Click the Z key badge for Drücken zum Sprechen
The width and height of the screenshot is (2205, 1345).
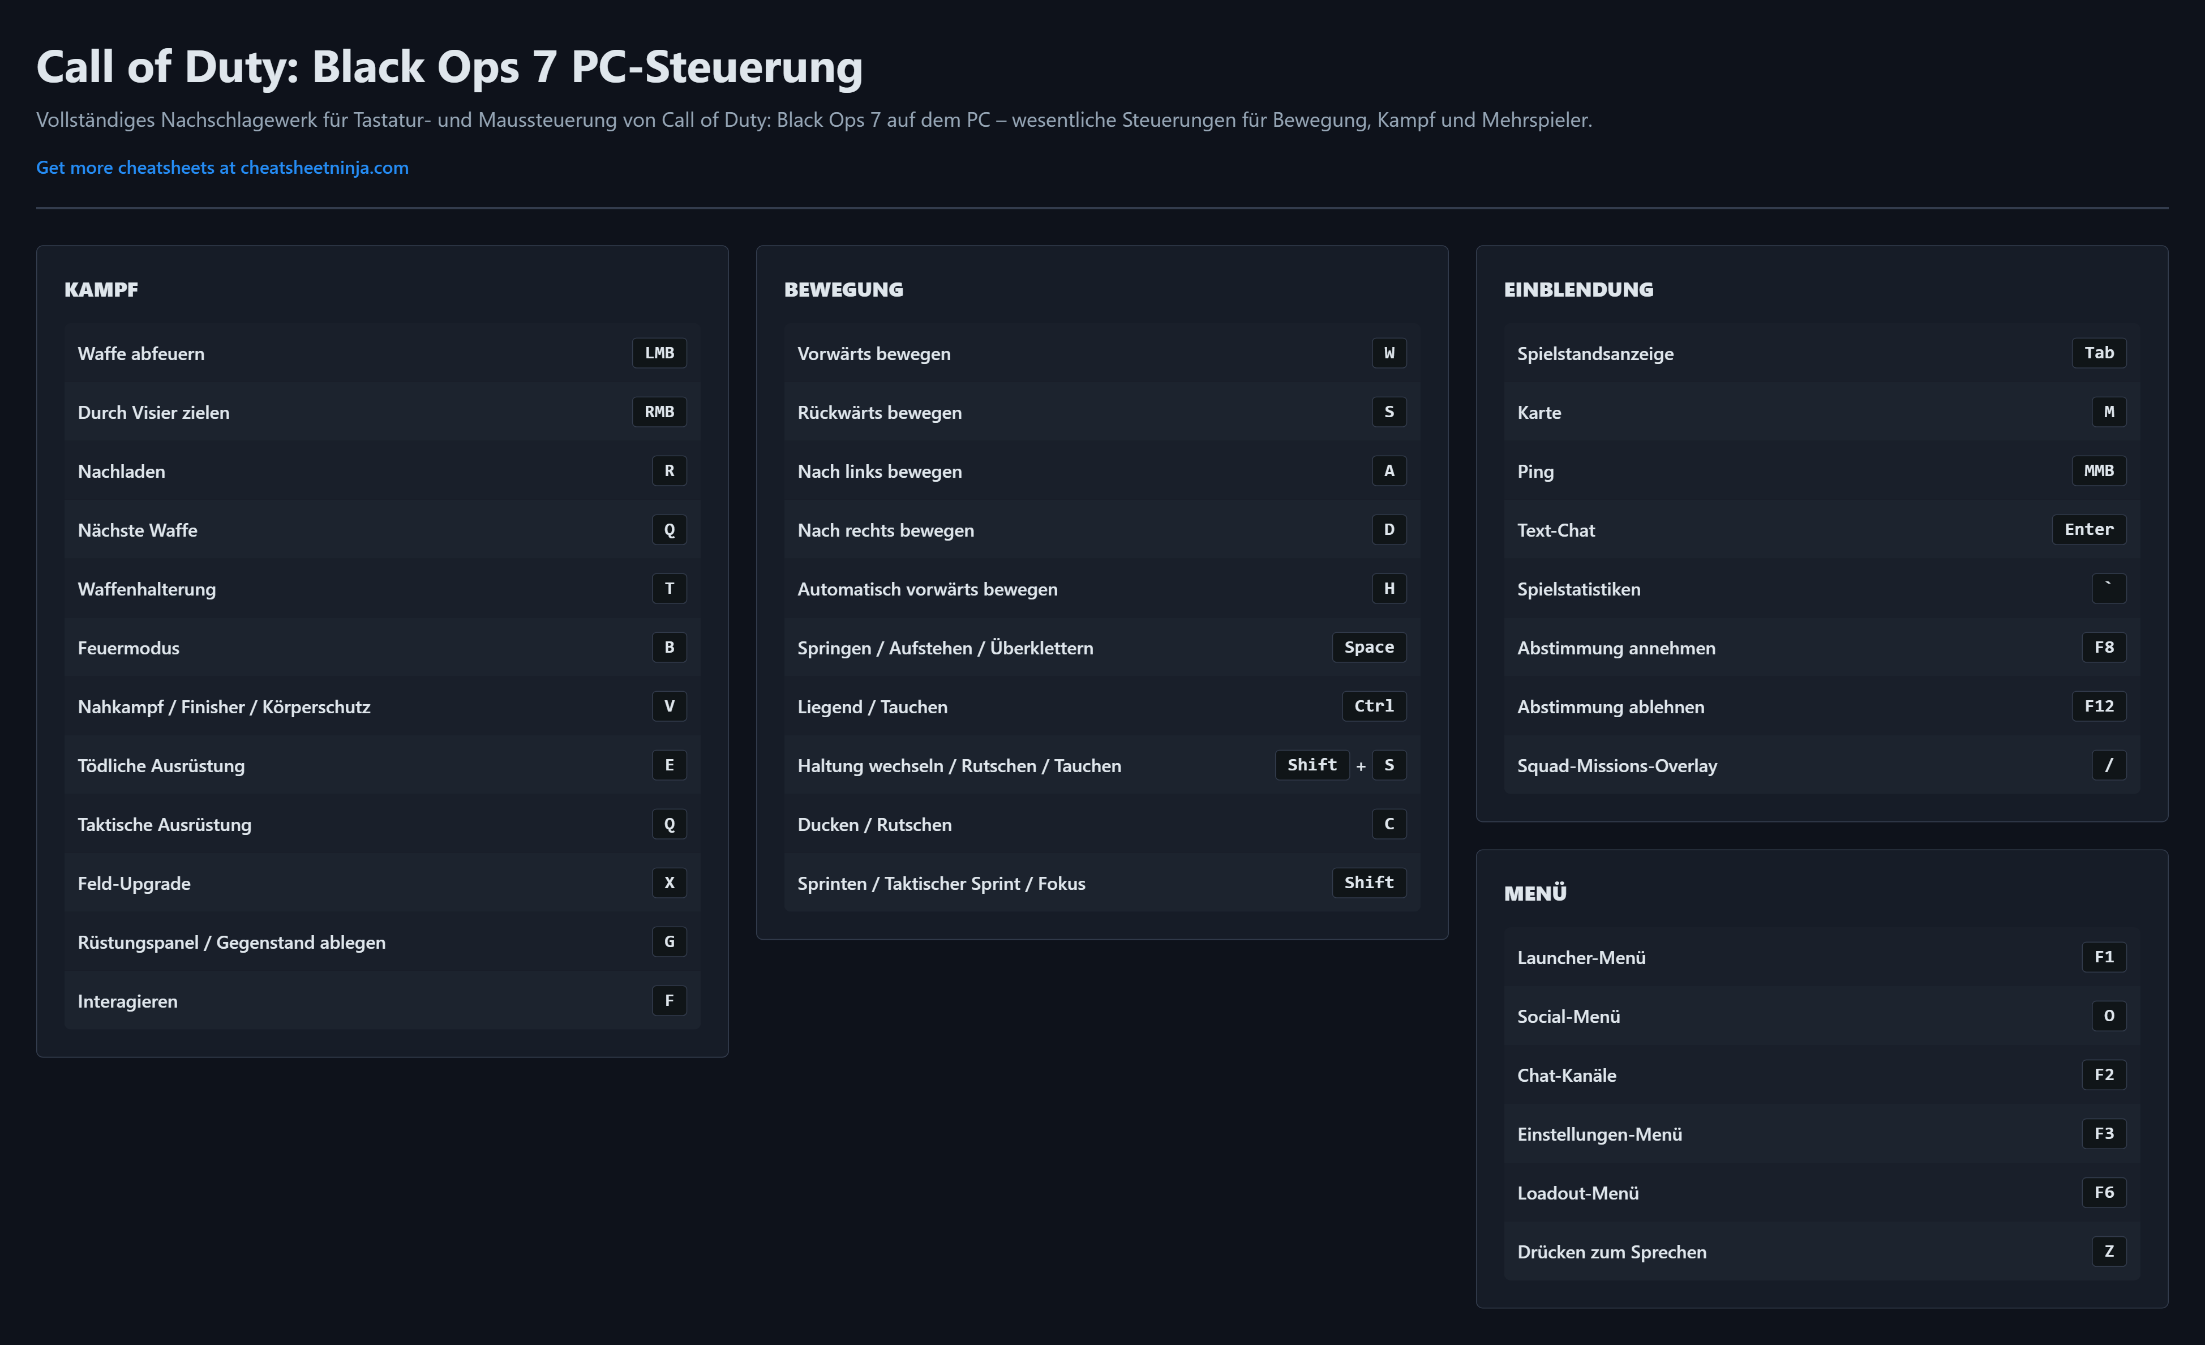[2108, 1251]
